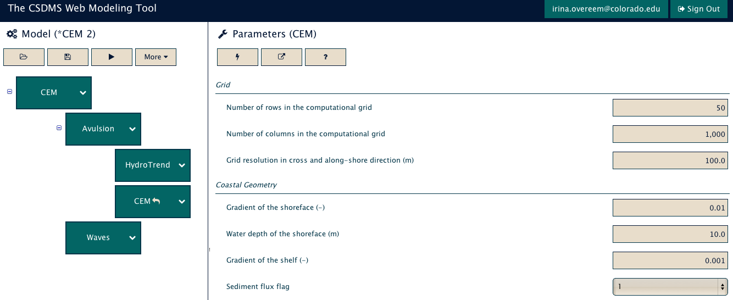Viewport: 733px width, 300px height.
Task: Expand the HydroTrend component chevron
Action: coord(182,165)
